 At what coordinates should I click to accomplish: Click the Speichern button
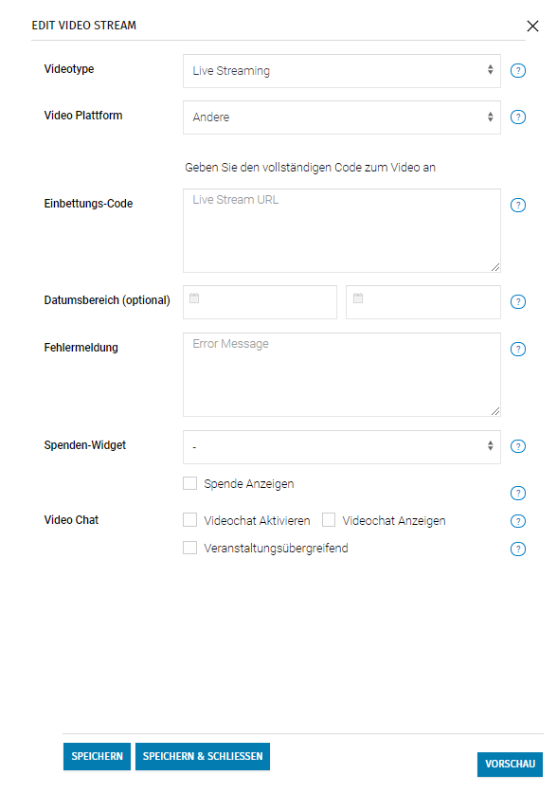[x=97, y=757]
